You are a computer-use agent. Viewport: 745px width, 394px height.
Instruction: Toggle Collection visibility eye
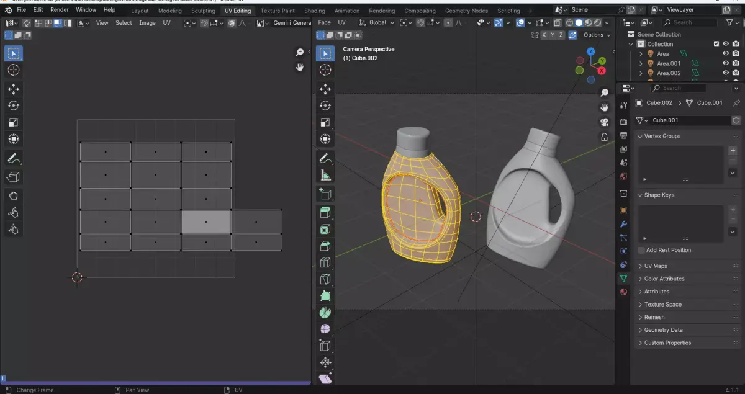726,44
